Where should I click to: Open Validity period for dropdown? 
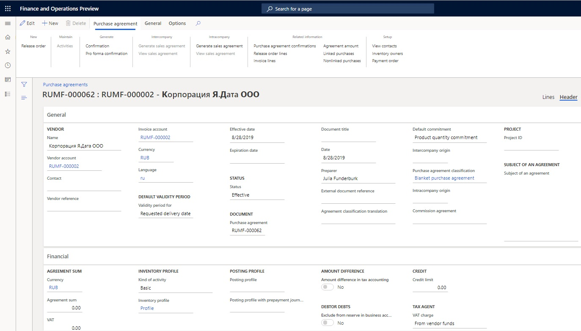pyautogui.click(x=165, y=213)
